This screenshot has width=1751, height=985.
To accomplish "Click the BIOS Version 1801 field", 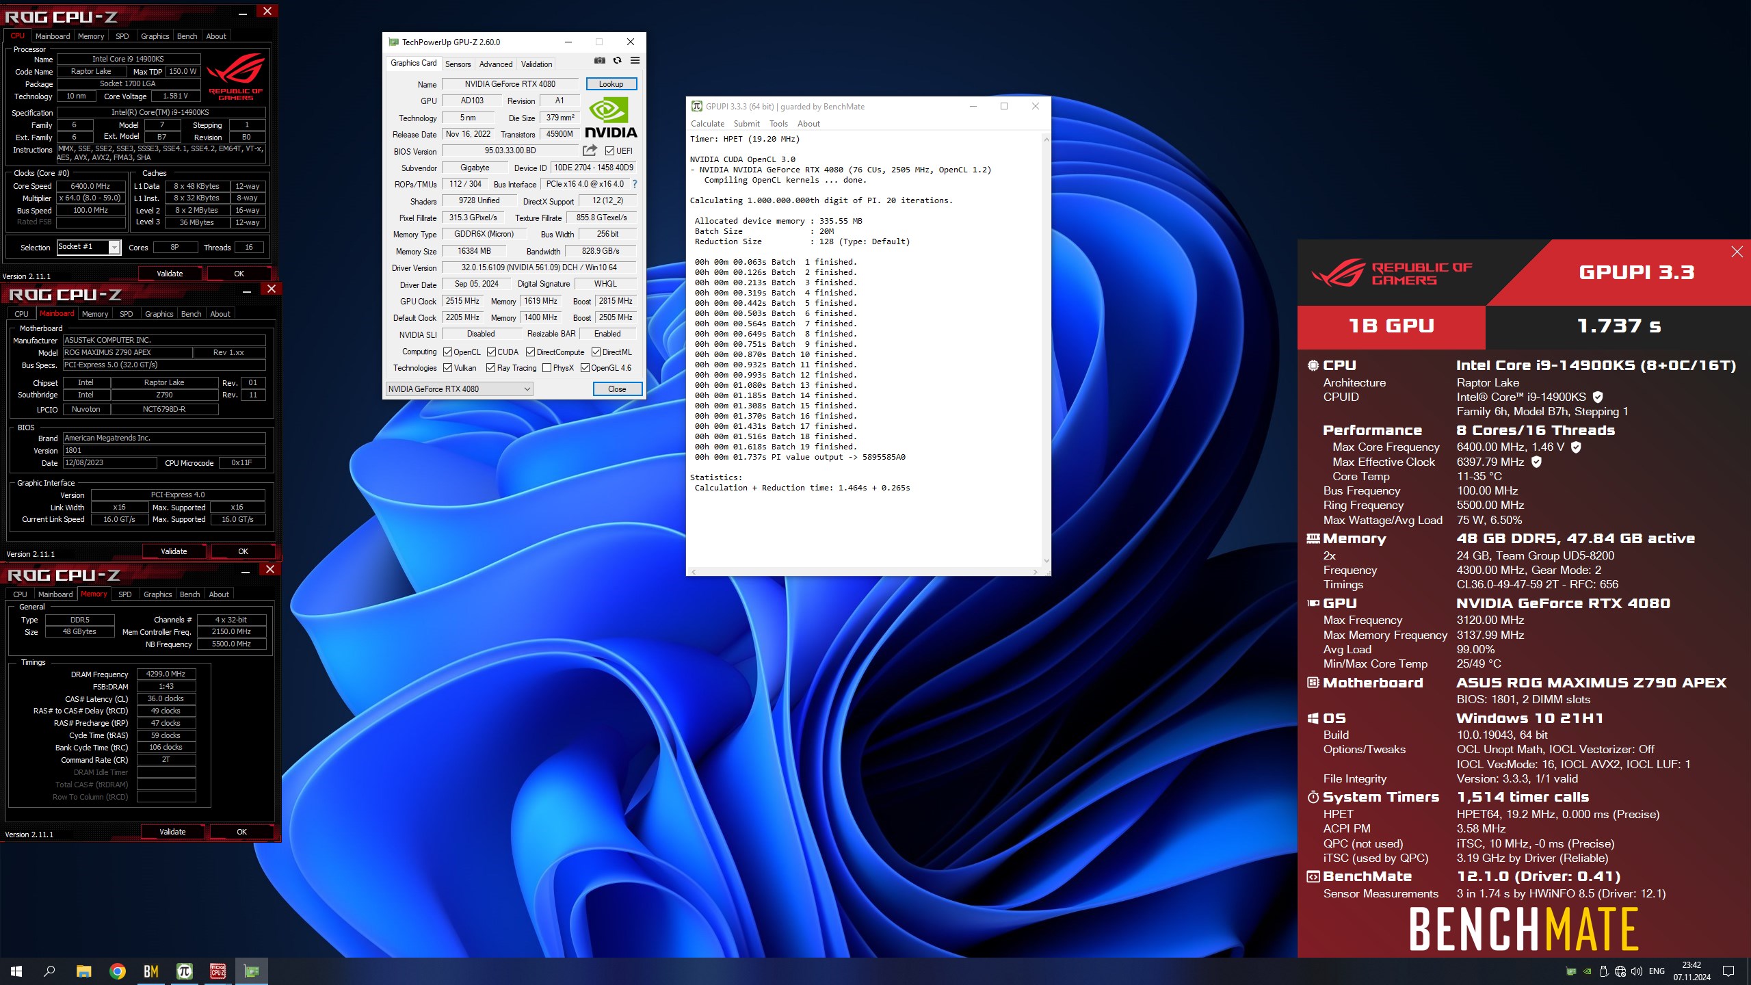I will coord(163,451).
